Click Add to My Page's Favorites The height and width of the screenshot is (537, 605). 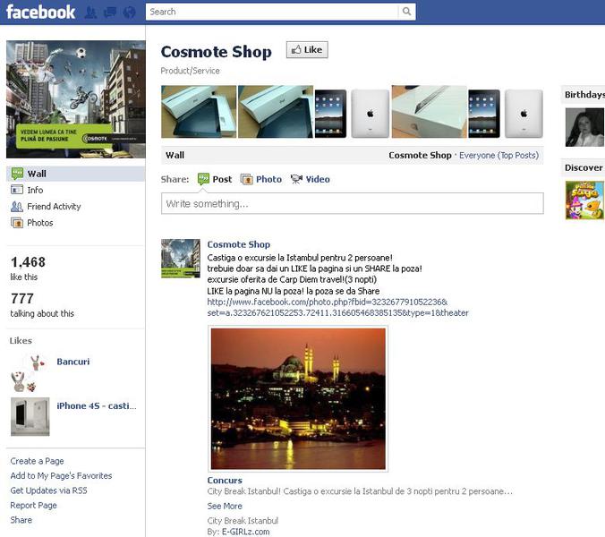[x=61, y=475]
